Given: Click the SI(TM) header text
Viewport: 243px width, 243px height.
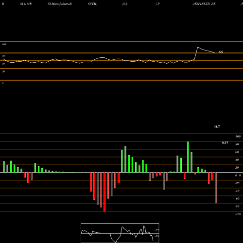Looking at the screenshot, I should pos(92,4).
